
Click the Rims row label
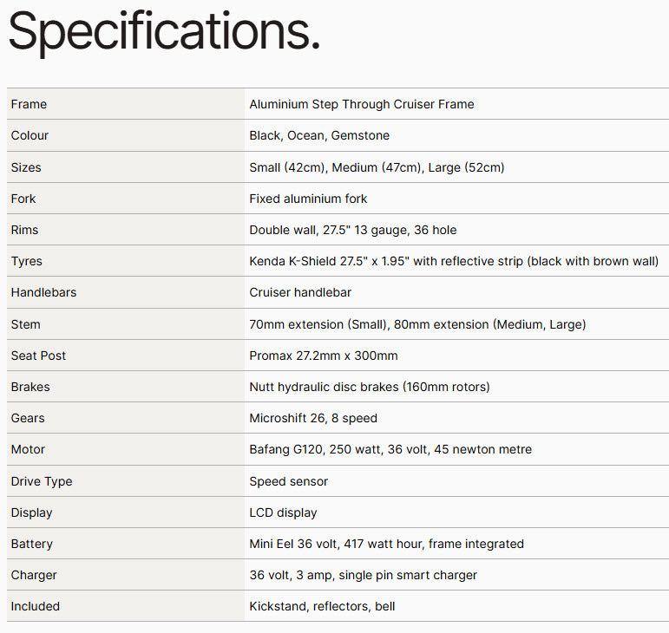pyautogui.click(x=24, y=230)
